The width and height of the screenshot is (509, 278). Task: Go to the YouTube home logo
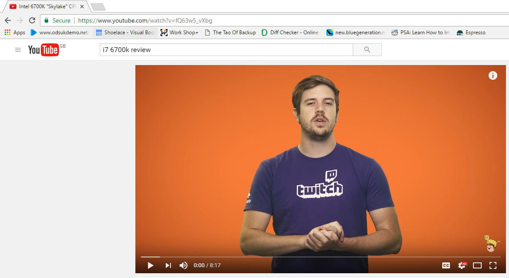[43, 50]
